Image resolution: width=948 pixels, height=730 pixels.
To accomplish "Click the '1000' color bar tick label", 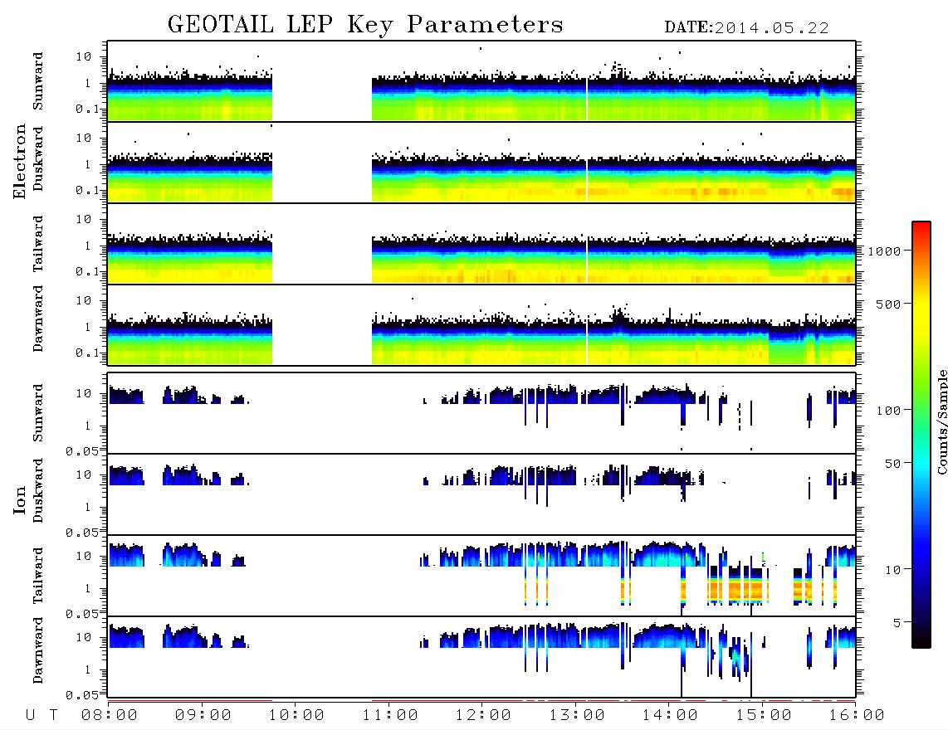I will pos(884,251).
